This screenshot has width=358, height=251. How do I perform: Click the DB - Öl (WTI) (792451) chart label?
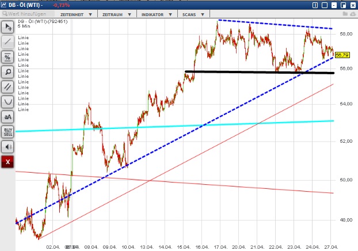[43, 21]
